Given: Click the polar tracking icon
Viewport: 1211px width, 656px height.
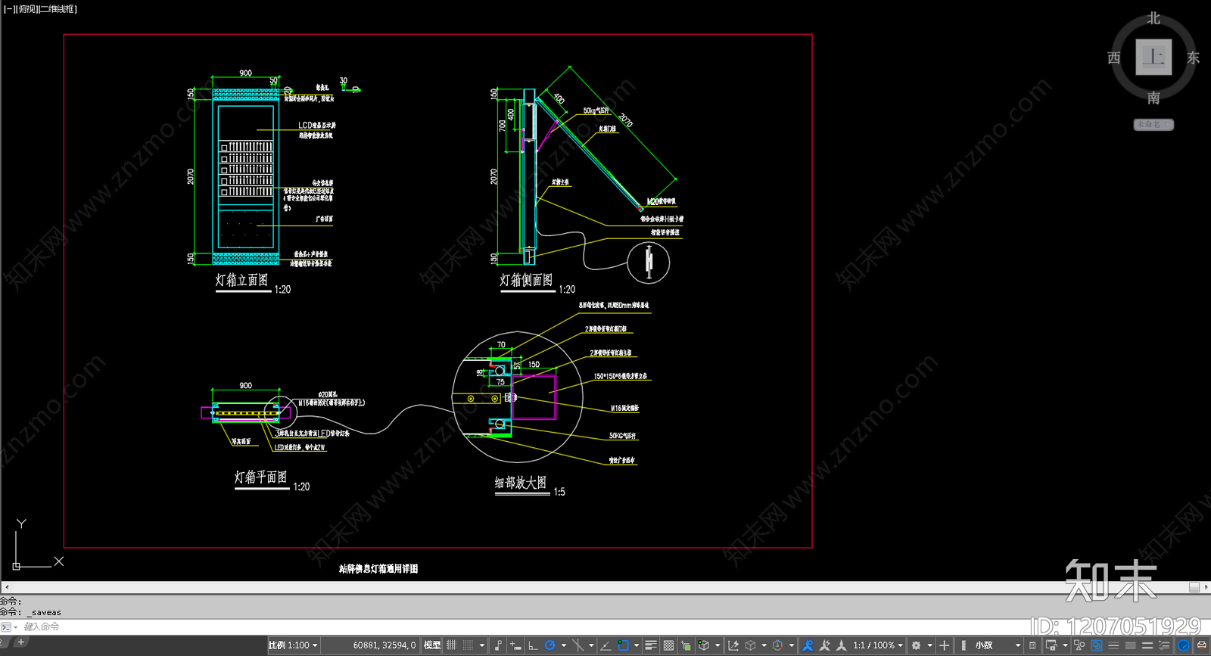Looking at the screenshot, I should [550, 645].
